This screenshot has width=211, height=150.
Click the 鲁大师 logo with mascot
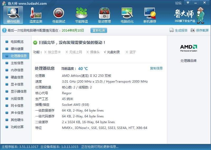[189, 15]
